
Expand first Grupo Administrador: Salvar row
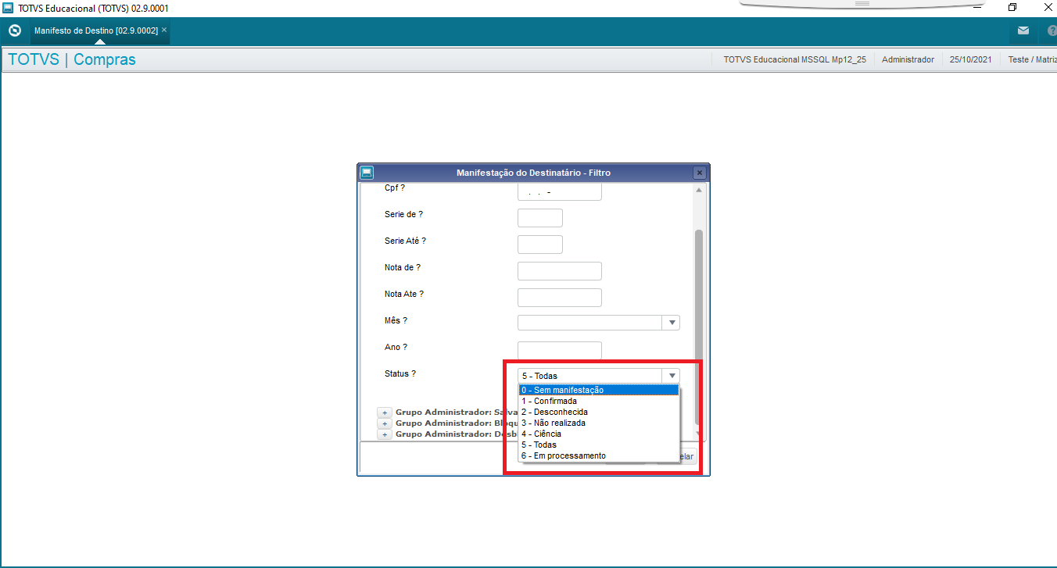(385, 412)
